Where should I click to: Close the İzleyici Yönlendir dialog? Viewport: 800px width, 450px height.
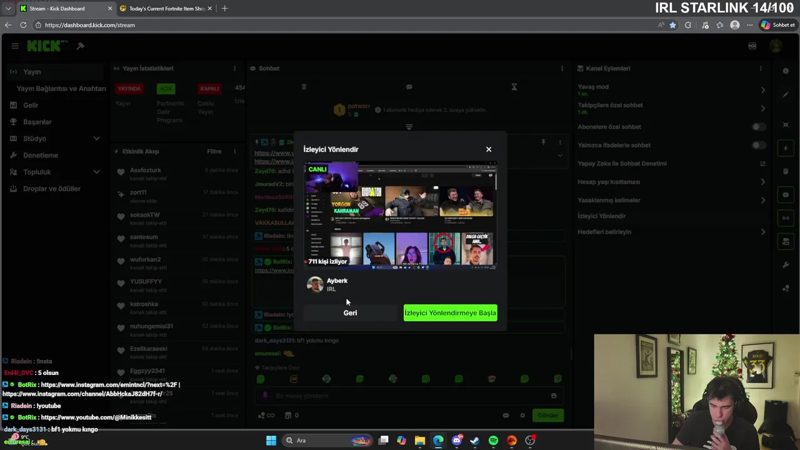[x=489, y=149]
